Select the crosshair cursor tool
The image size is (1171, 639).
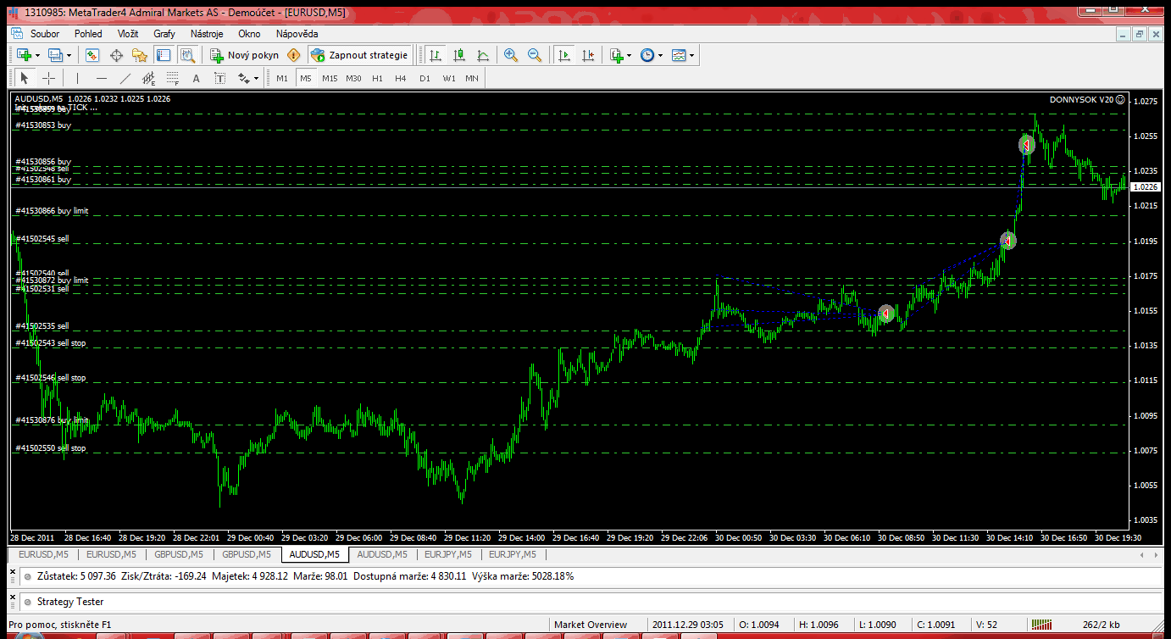[49, 79]
